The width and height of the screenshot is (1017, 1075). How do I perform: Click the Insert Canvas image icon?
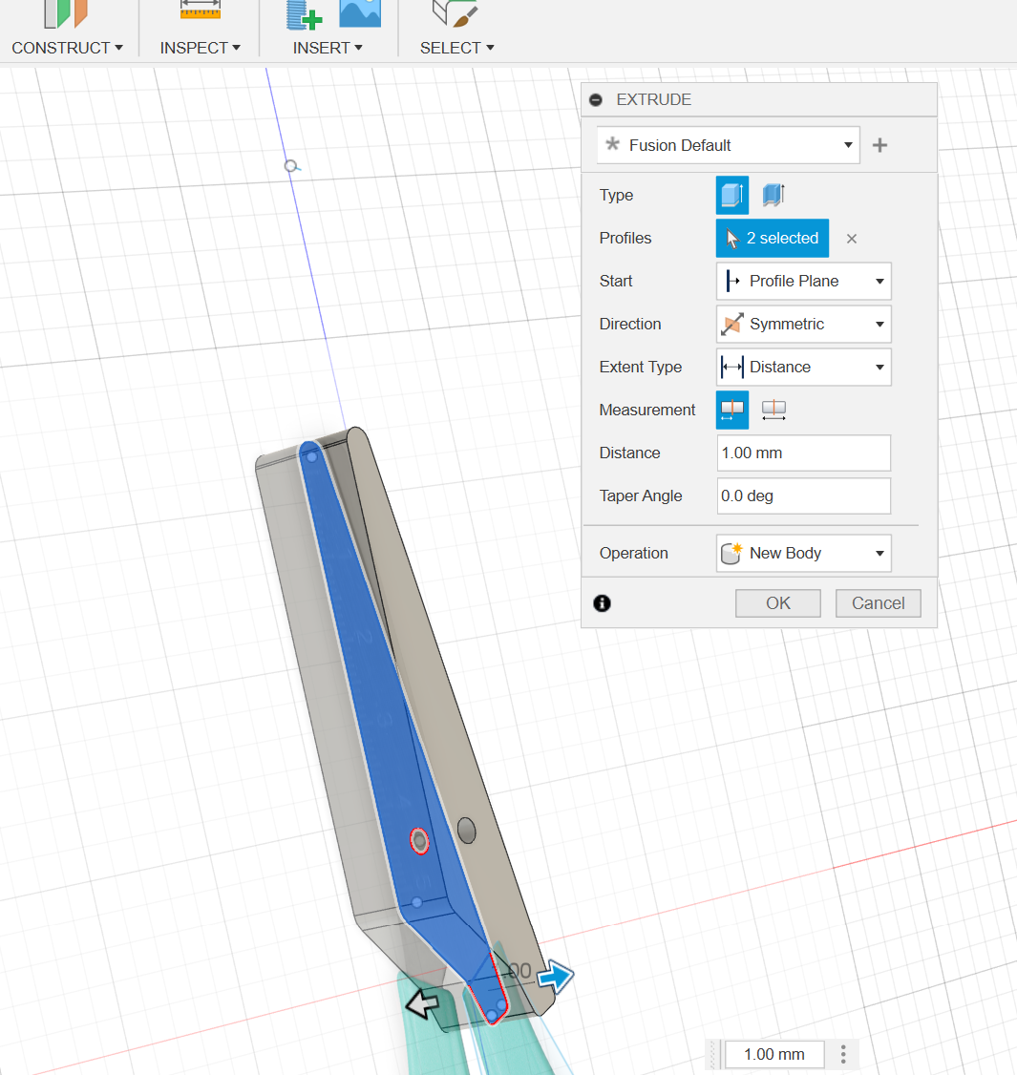[x=360, y=12]
